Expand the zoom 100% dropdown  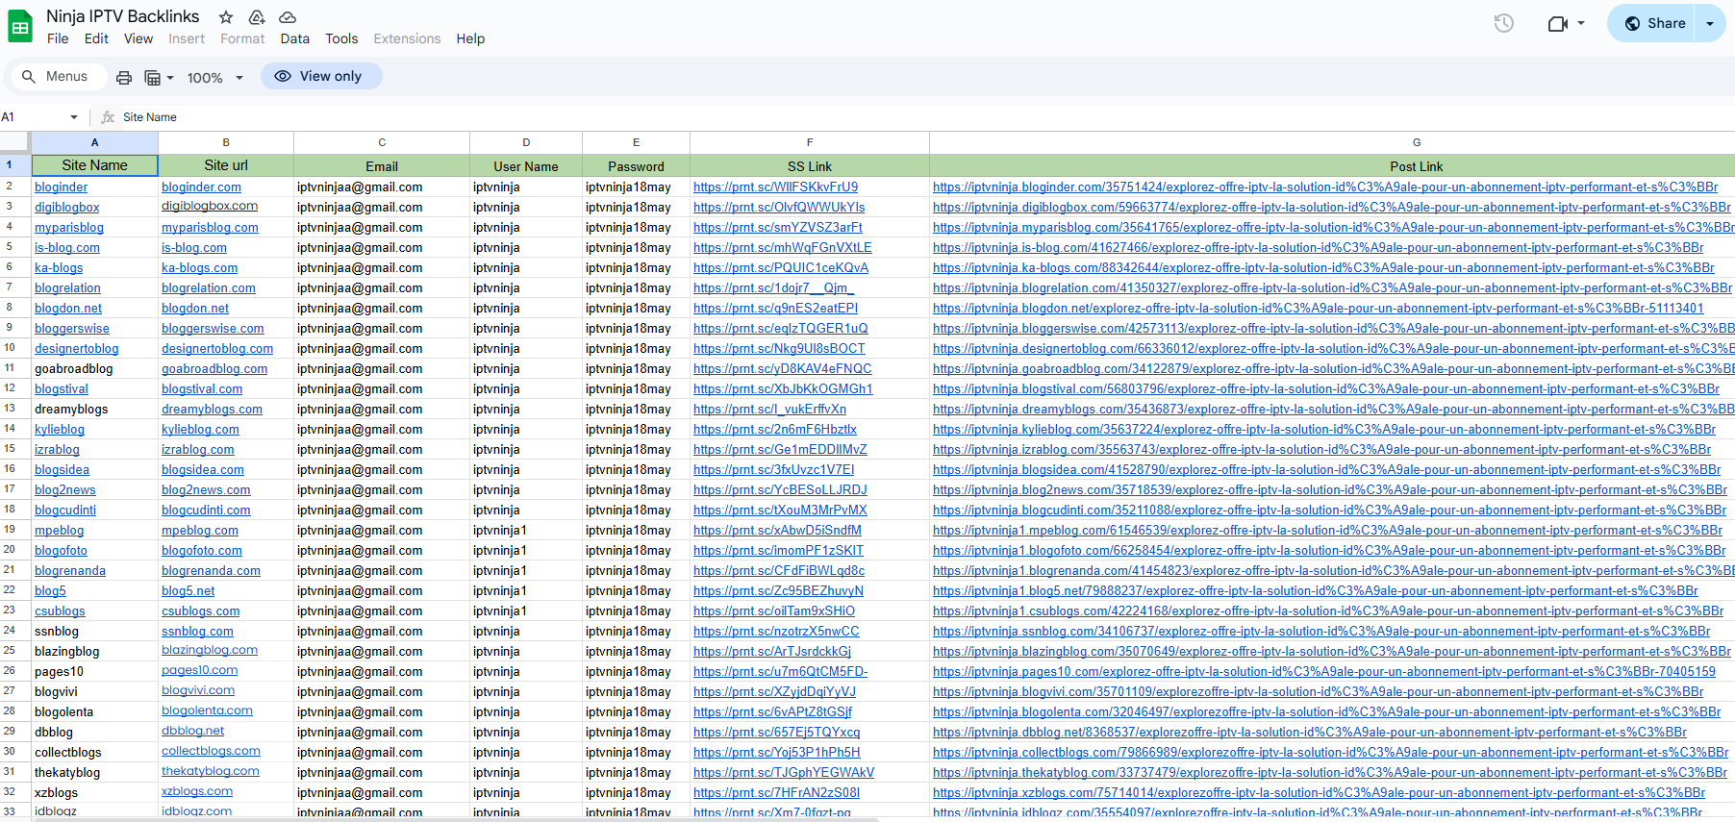215,78
